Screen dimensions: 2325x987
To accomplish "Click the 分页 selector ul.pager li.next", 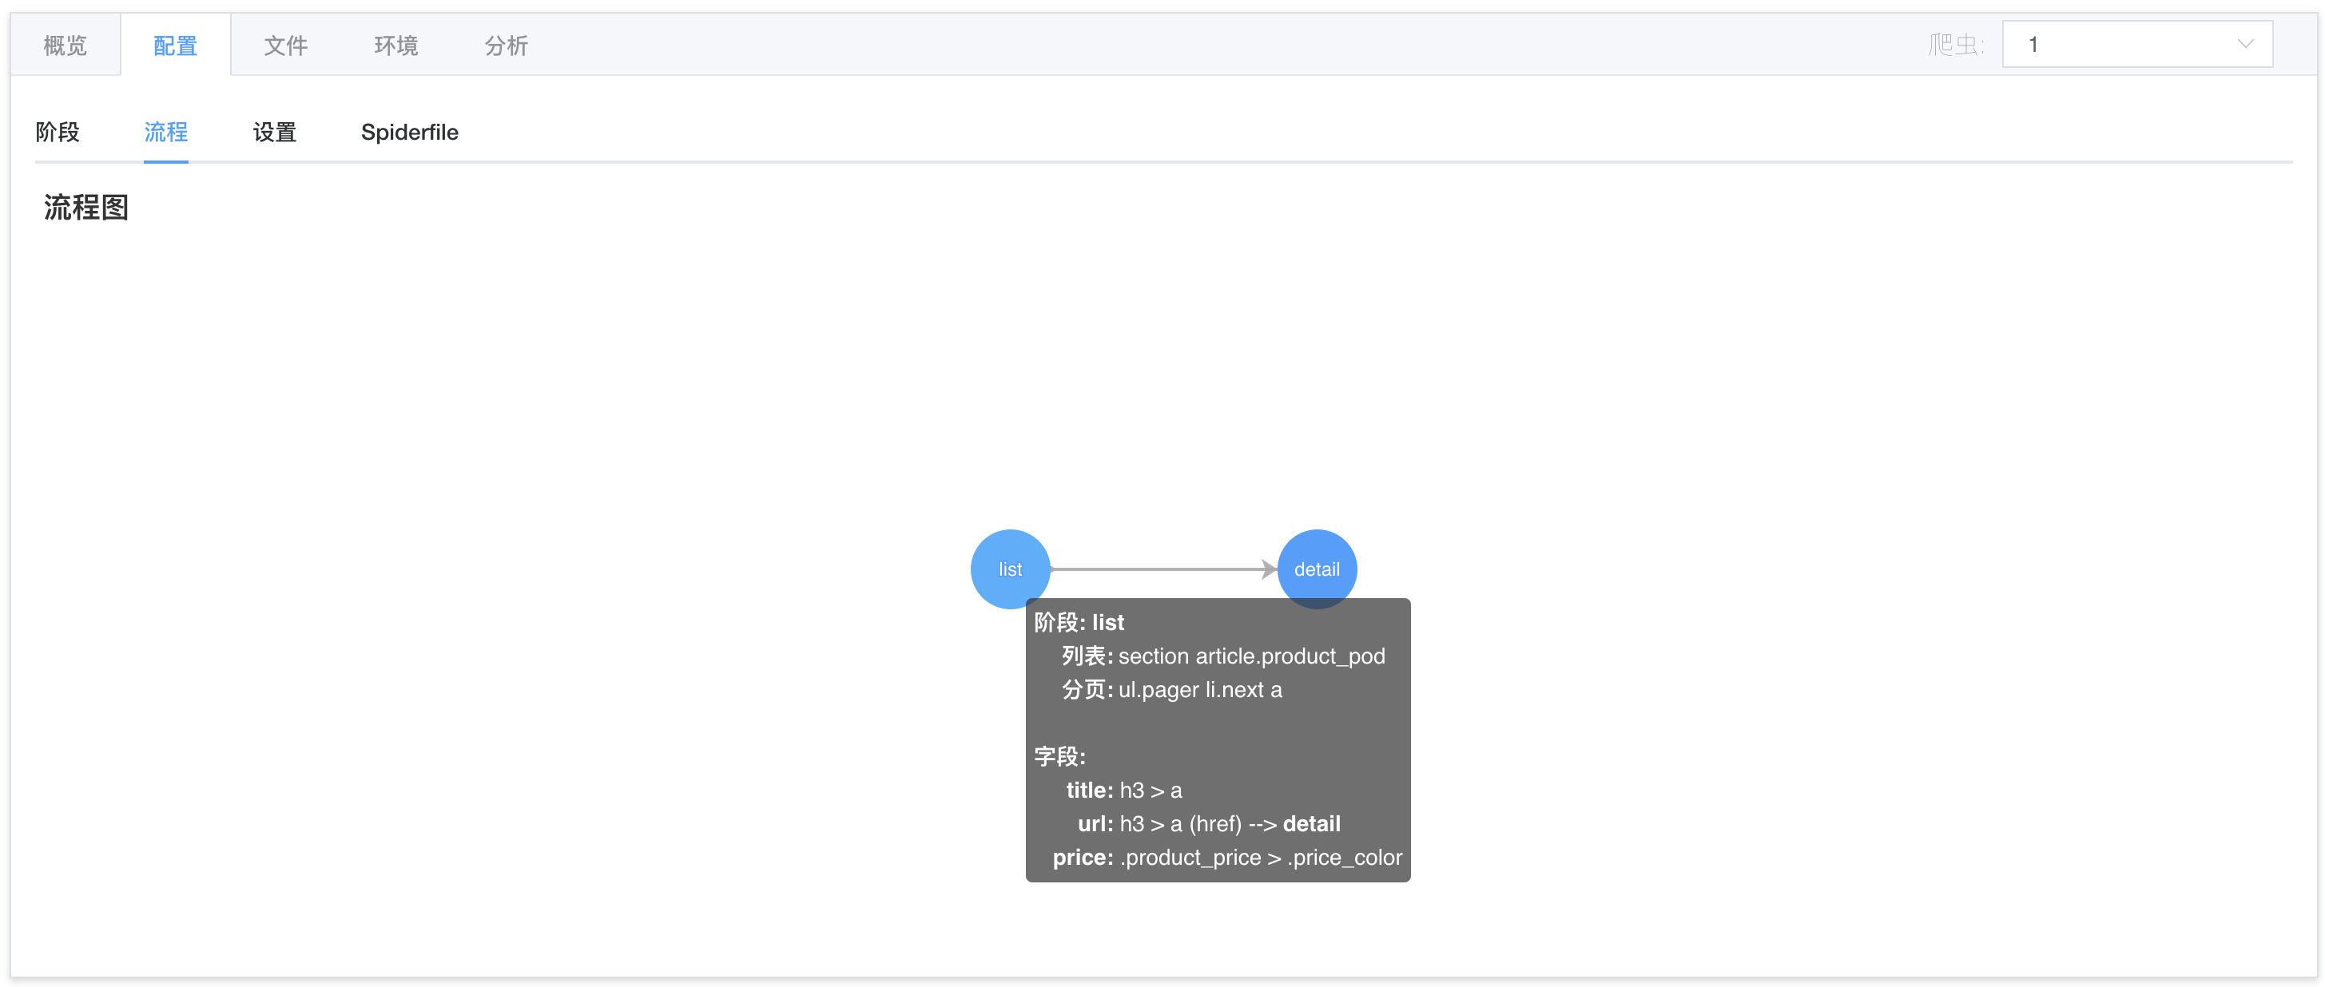I will 1198,689.
